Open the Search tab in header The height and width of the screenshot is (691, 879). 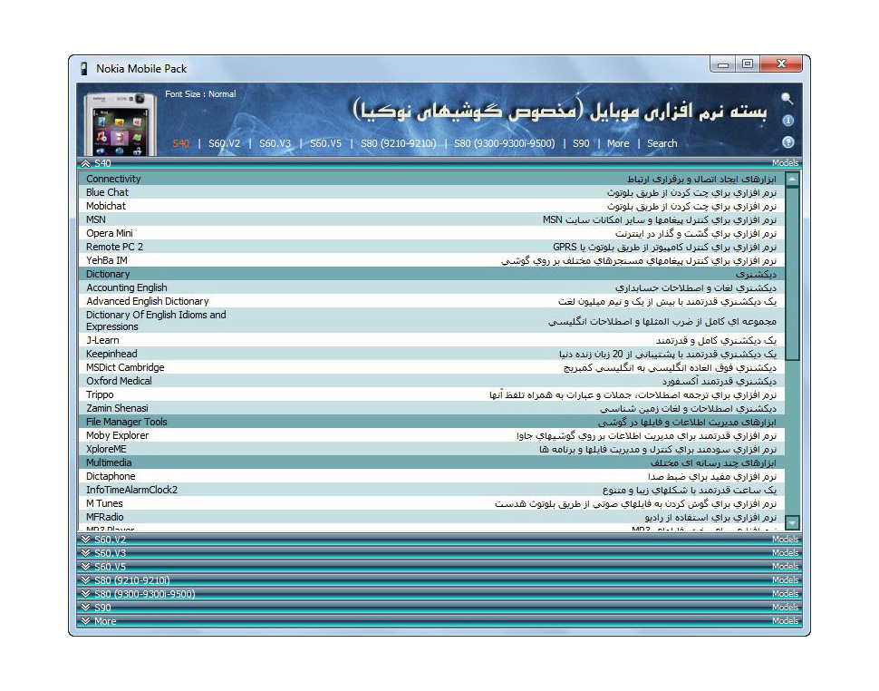pos(662,143)
